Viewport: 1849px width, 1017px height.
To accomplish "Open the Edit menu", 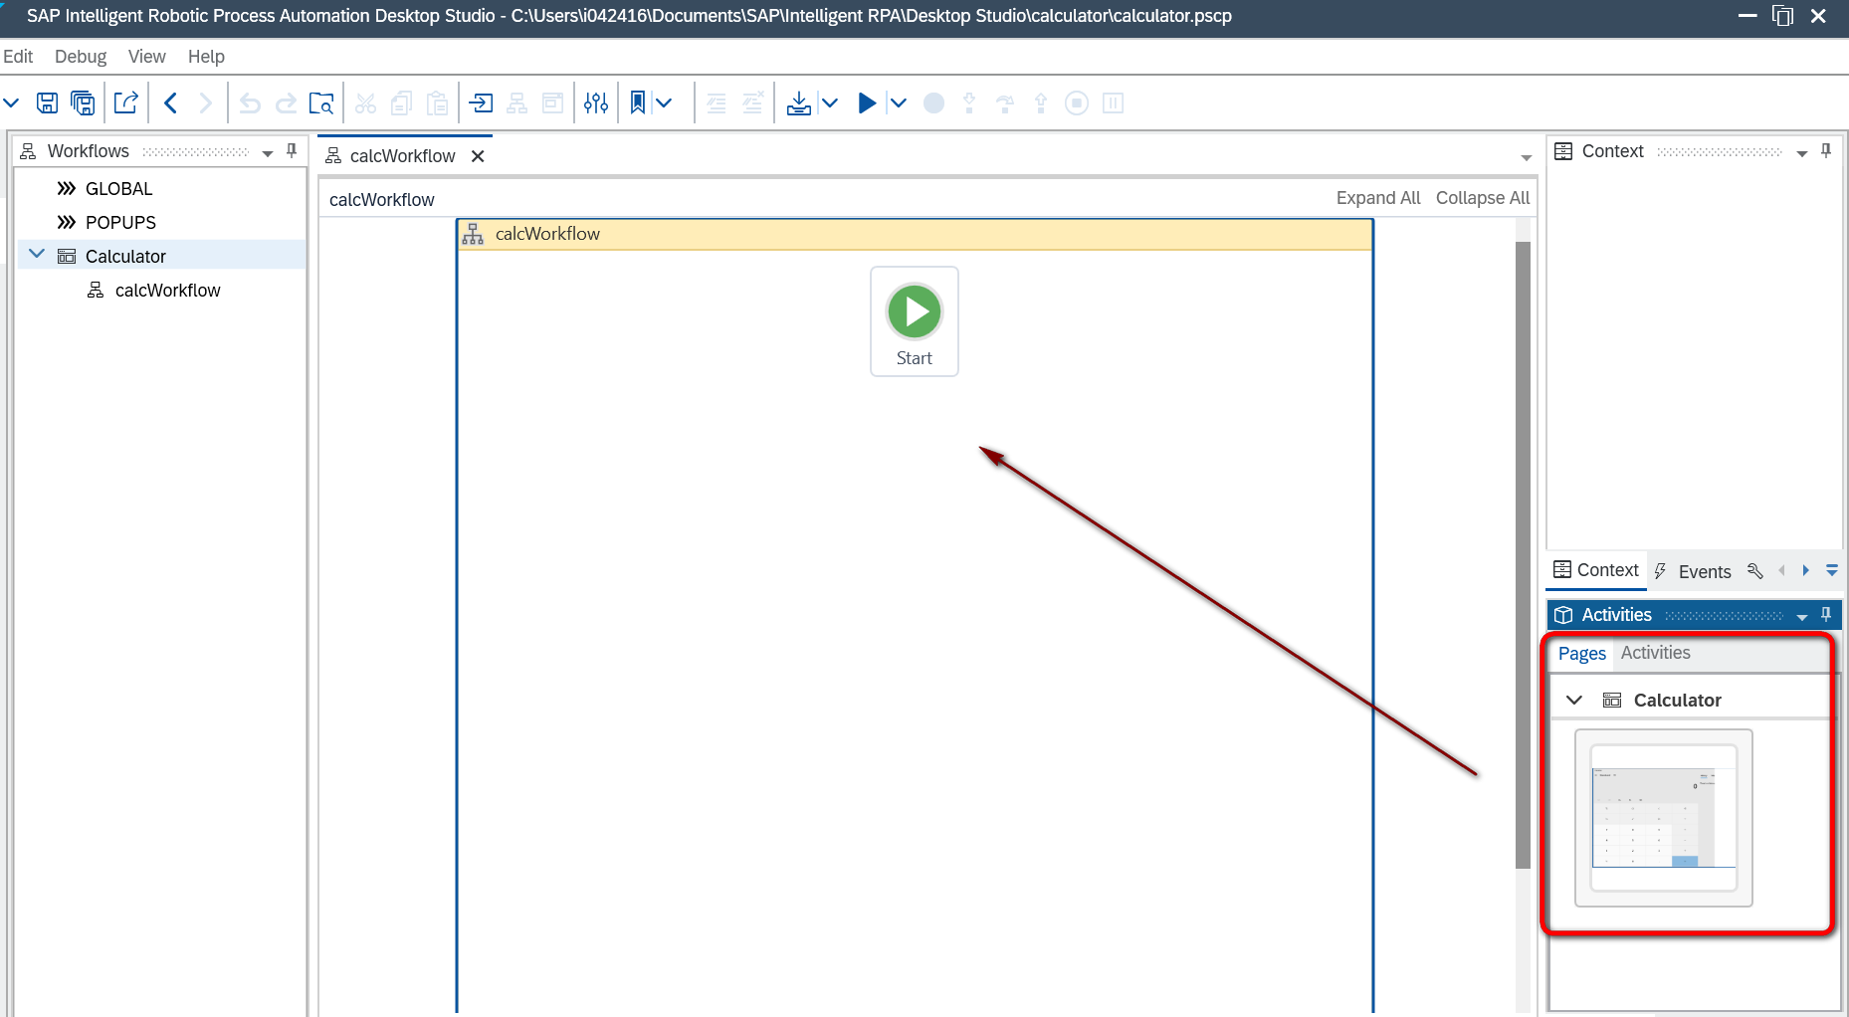I will pyautogui.click(x=18, y=57).
